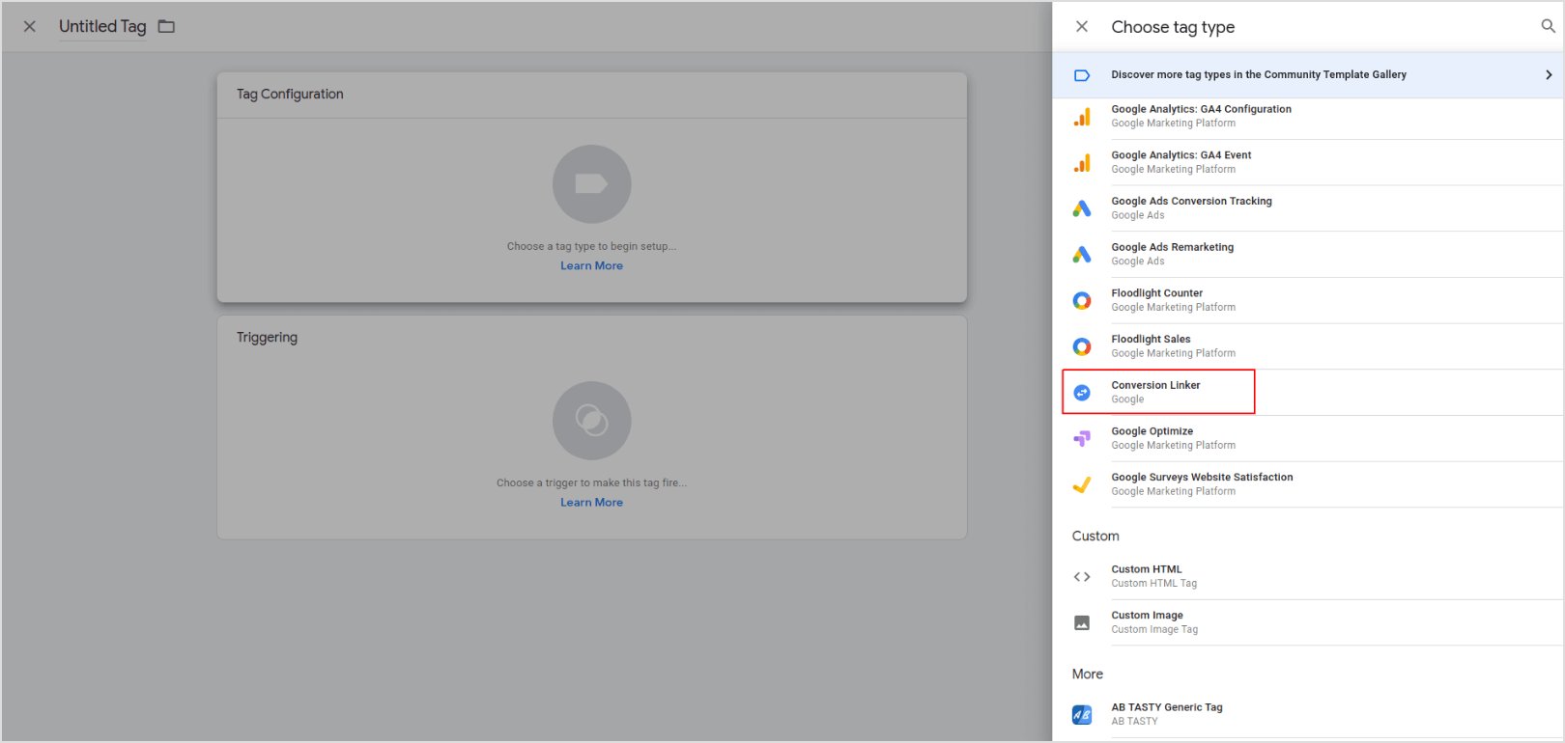Open search in Choose tag type panel

pos(1548,27)
